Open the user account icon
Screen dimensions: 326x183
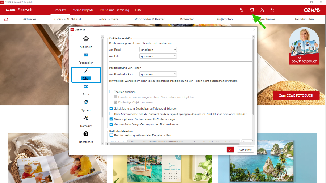(x=262, y=10)
